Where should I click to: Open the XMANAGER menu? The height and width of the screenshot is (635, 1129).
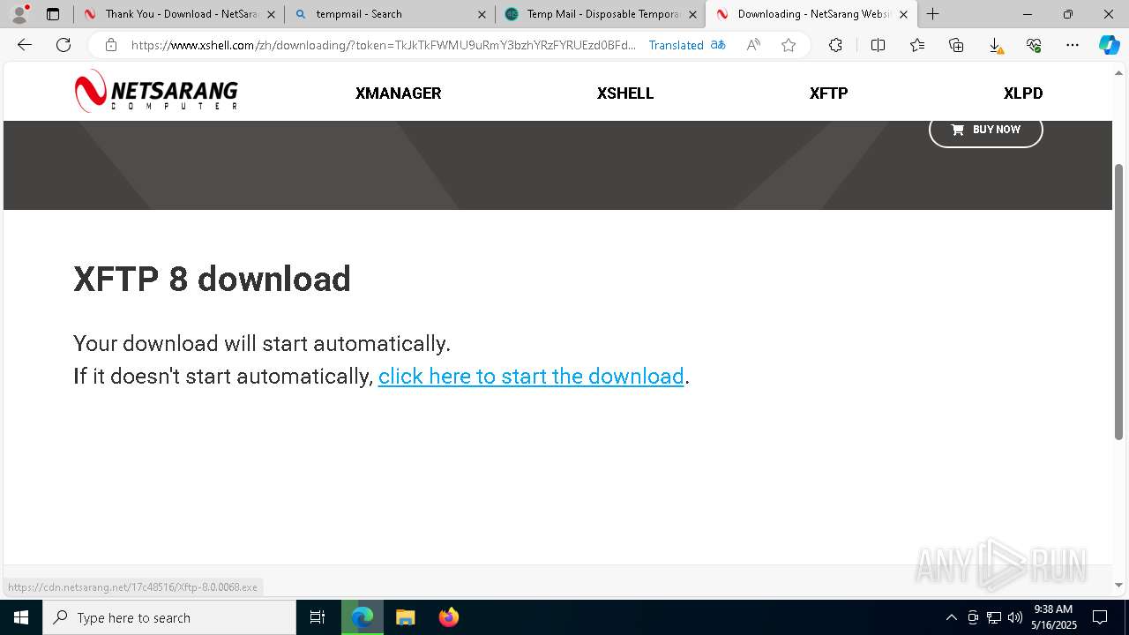[398, 93]
